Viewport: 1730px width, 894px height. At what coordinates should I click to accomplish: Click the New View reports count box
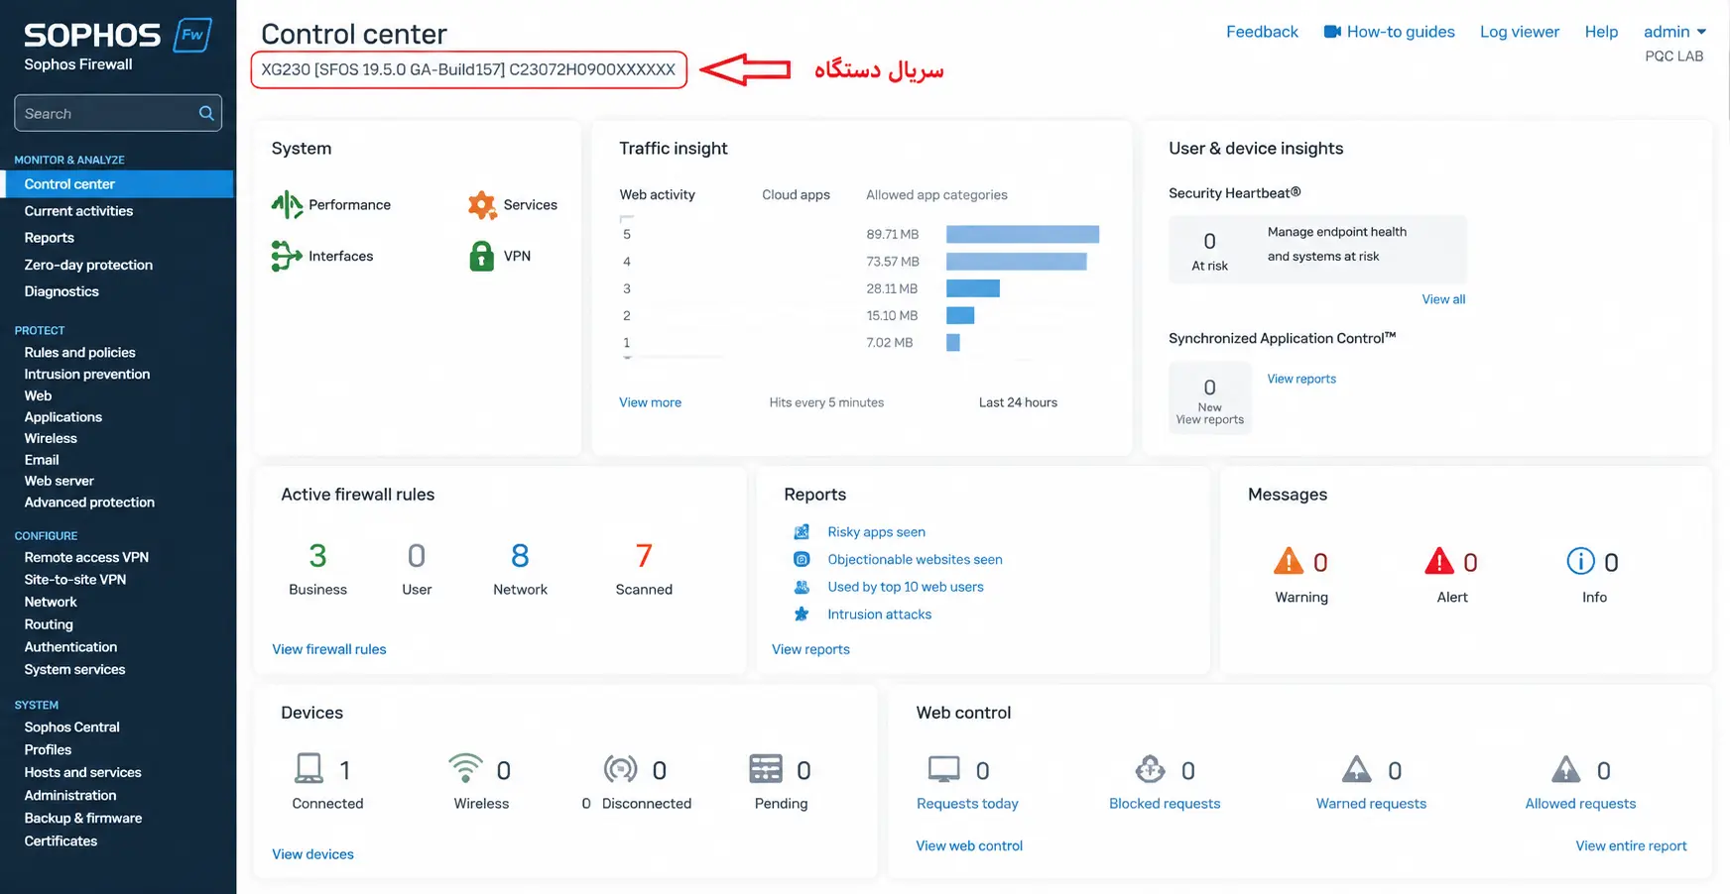(1210, 398)
